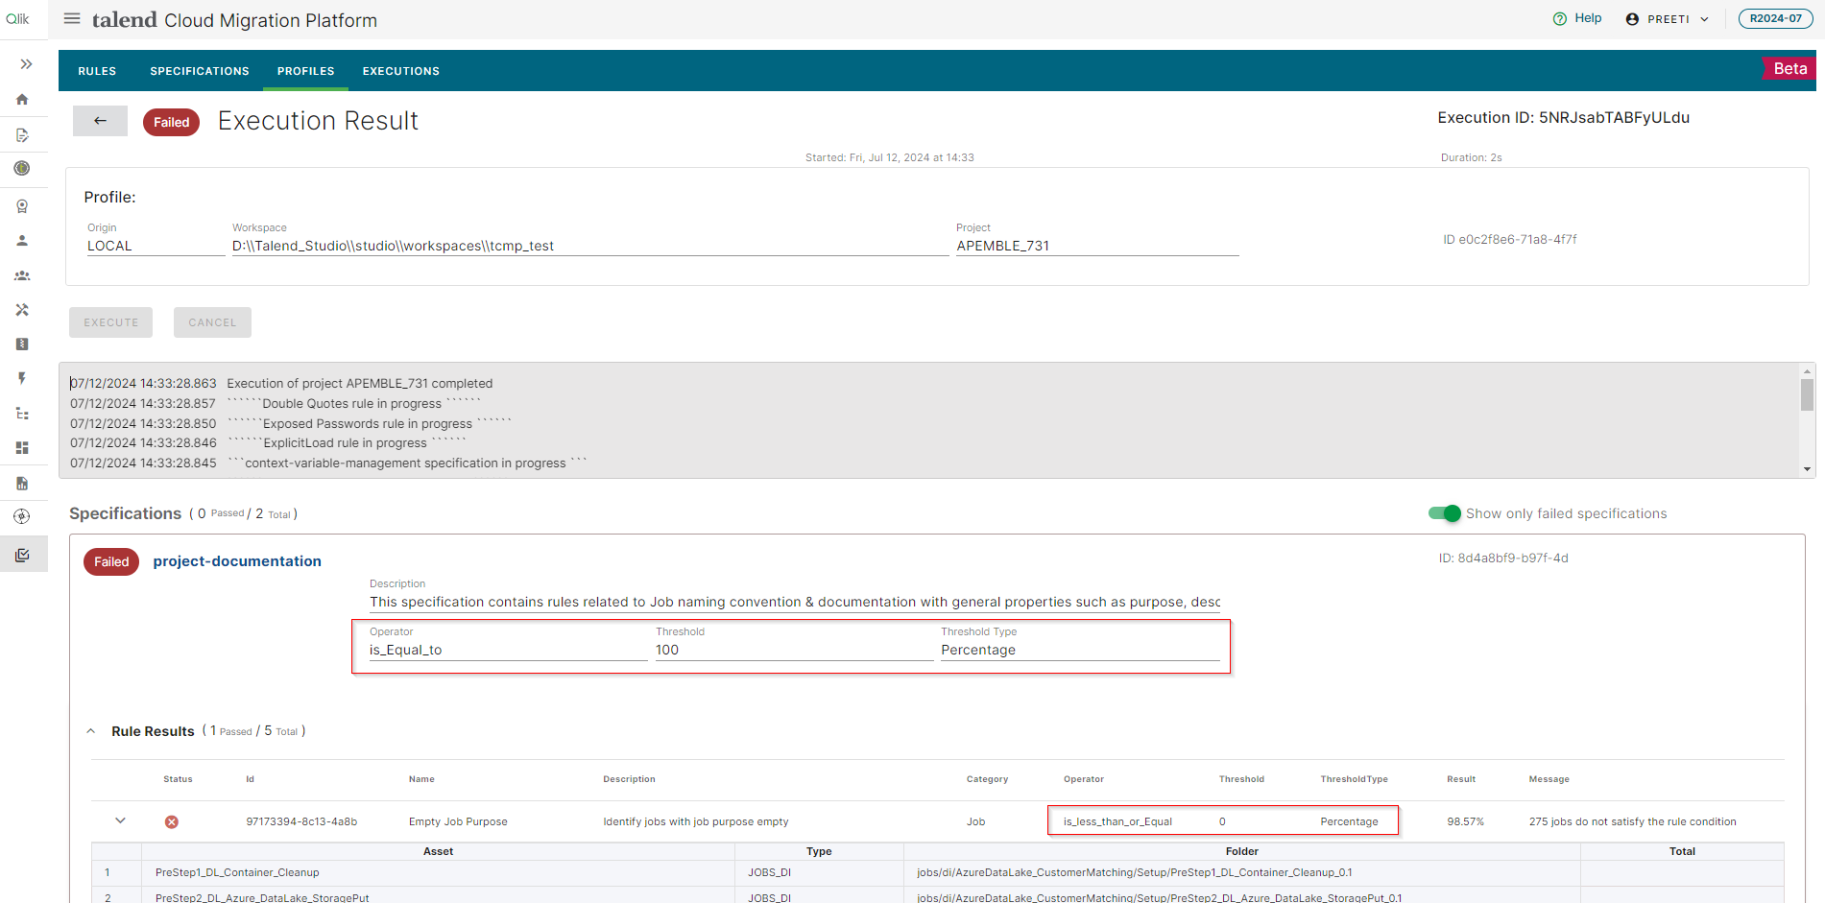Open the hammer and wrench tools icon
The height and width of the screenshot is (903, 1825).
22,310
